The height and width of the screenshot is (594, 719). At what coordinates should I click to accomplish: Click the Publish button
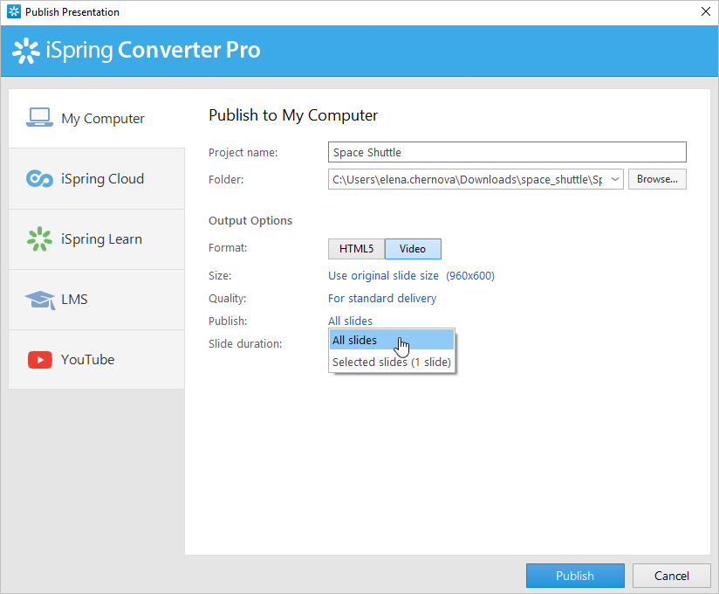(575, 576)
